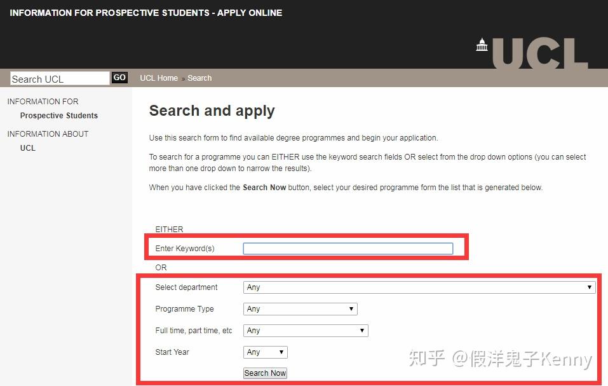Click the Search breadcrumb entry
608x386 pixels.
pyautogui.click(x=199, y=78)
